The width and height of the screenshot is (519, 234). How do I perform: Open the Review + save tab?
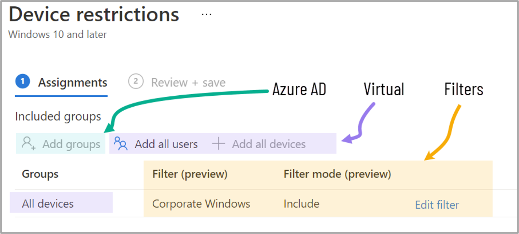pos(188,83)
